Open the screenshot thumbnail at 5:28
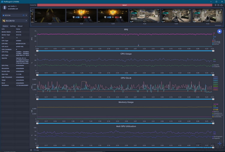The height and width of the screenshot is (152, 225). coord(145,16)
